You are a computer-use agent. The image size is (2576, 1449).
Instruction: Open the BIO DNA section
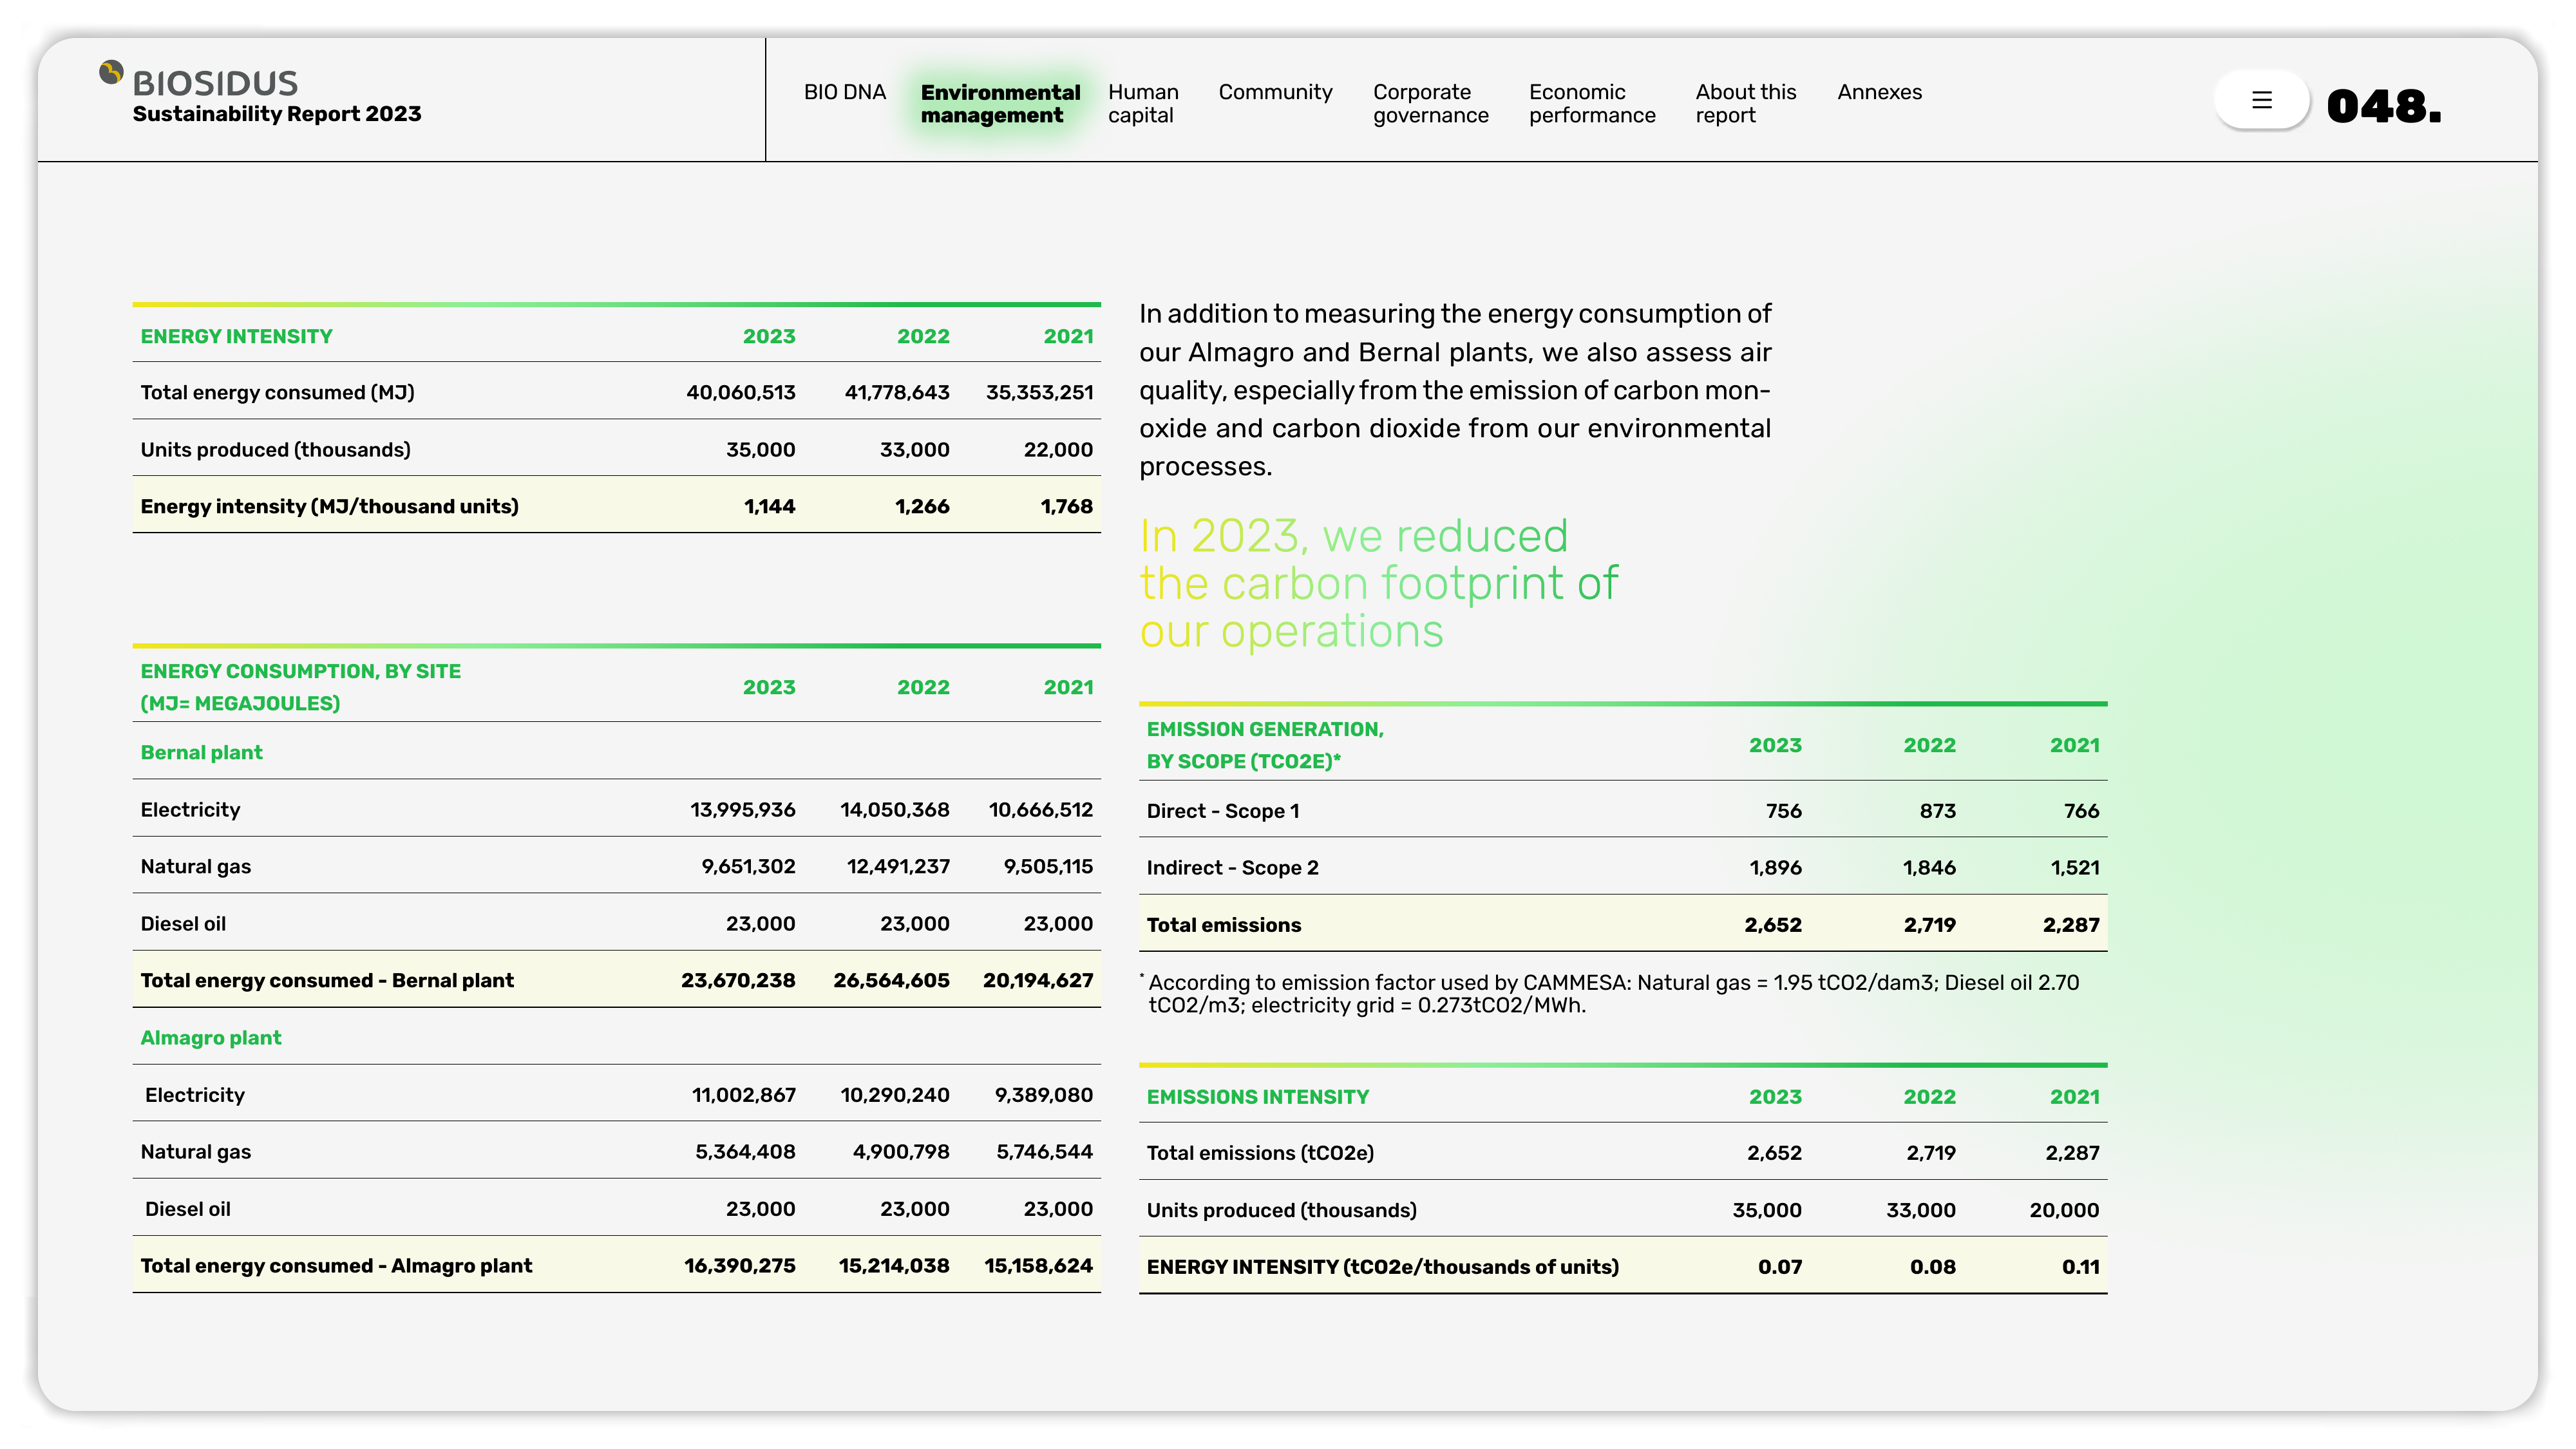pos(844,92)
